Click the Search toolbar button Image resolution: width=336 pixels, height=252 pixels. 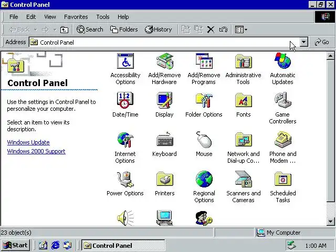click(x=90, y=29)
